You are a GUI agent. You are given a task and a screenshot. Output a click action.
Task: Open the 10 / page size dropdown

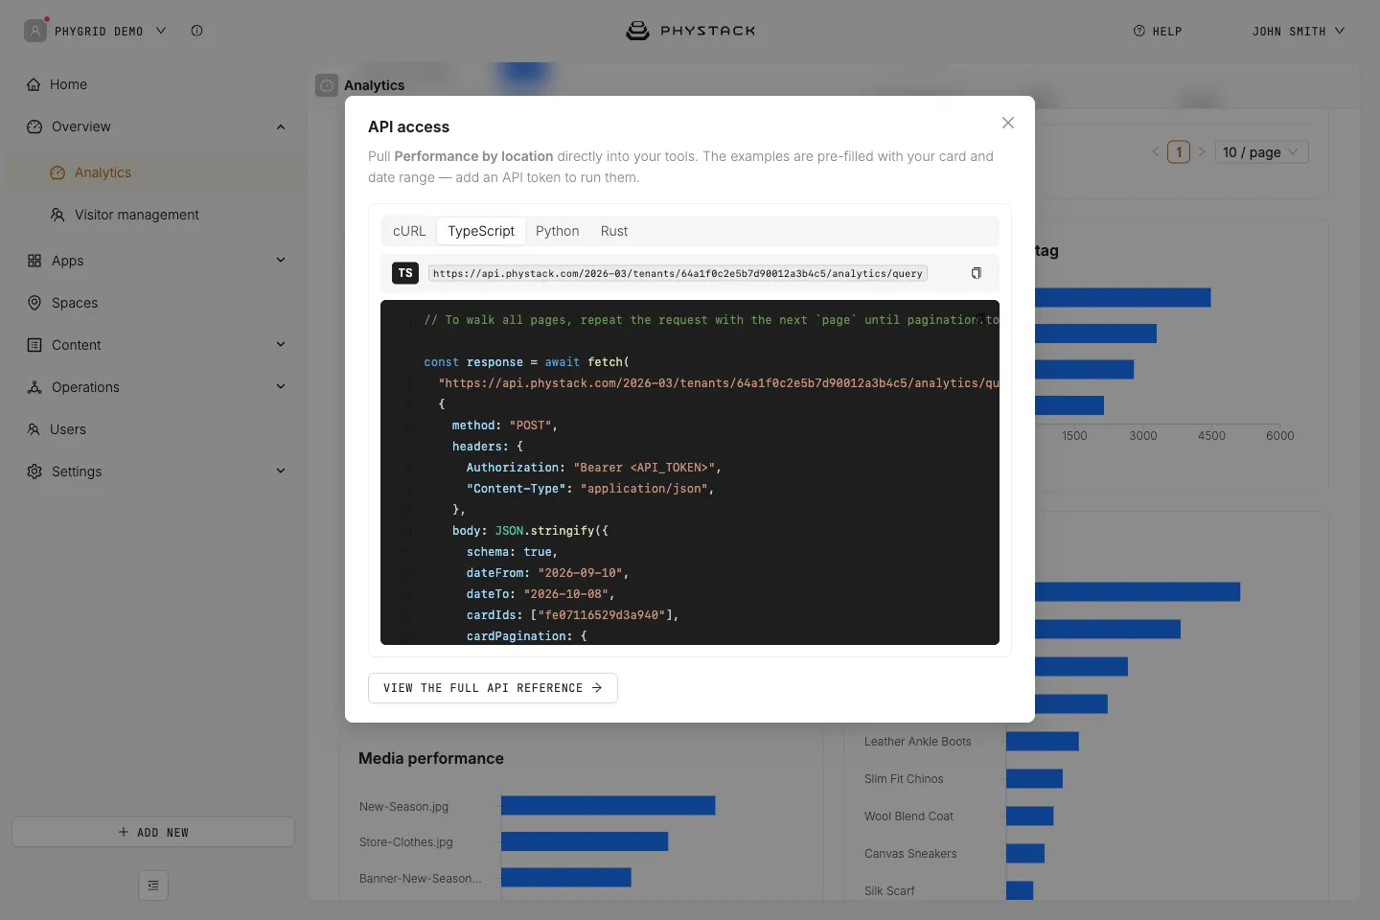click(x=1262, y=152)
